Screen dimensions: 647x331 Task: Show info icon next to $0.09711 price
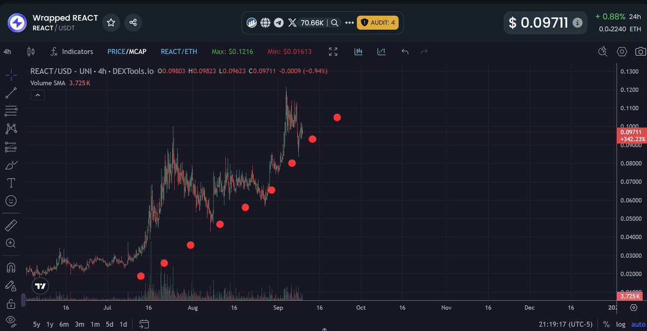pyautogui.click(x=577, y=23)
